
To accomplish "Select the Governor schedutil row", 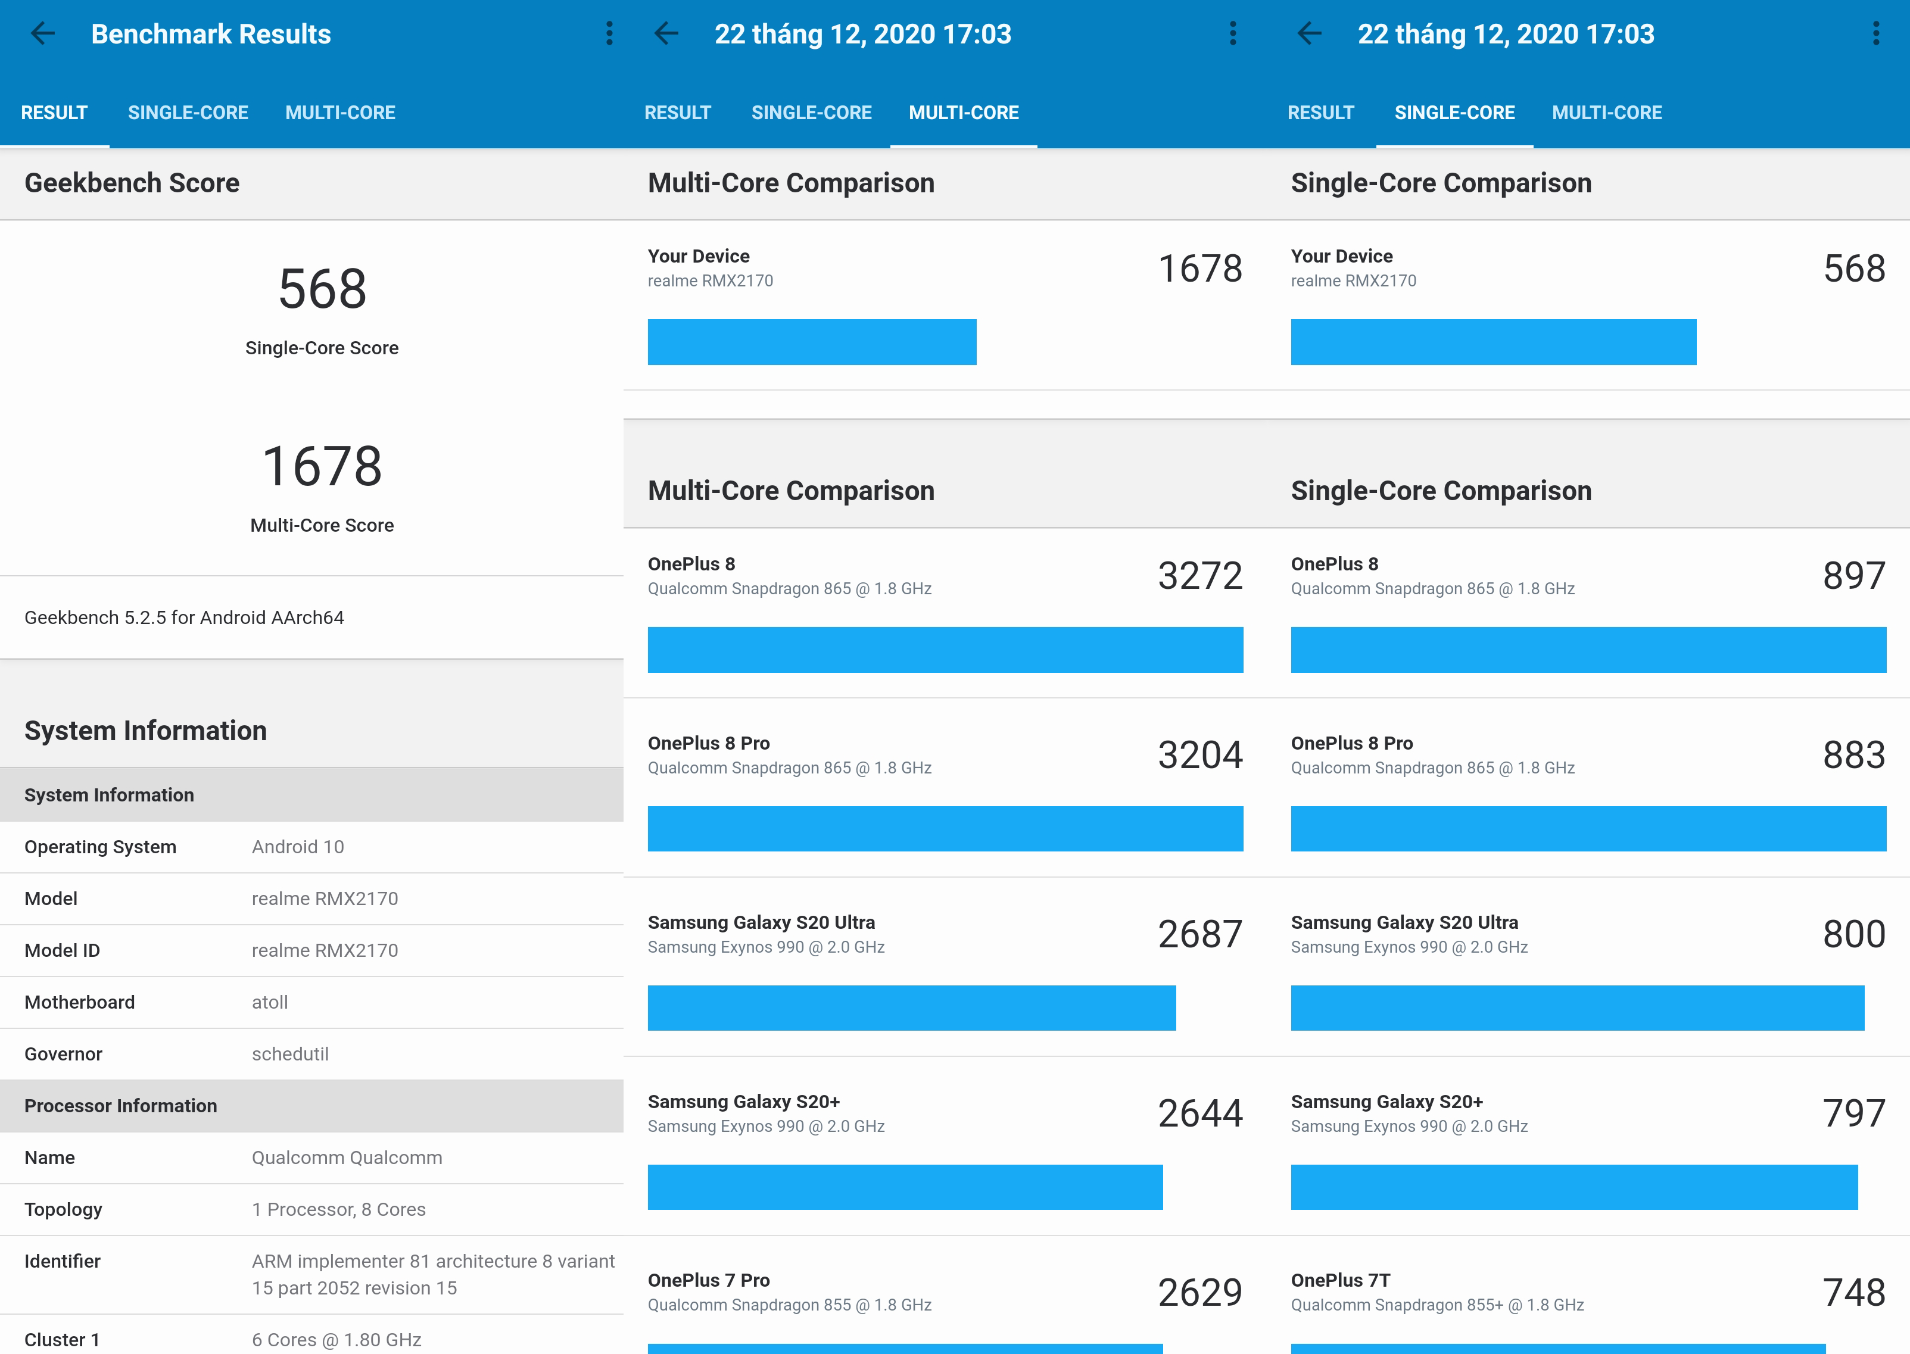I will click(312, 1054).
